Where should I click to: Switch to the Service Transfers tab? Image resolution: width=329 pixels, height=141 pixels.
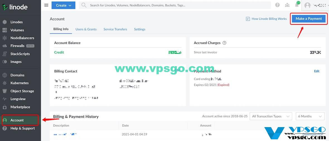pyautogui.click(x=115, y=29)
